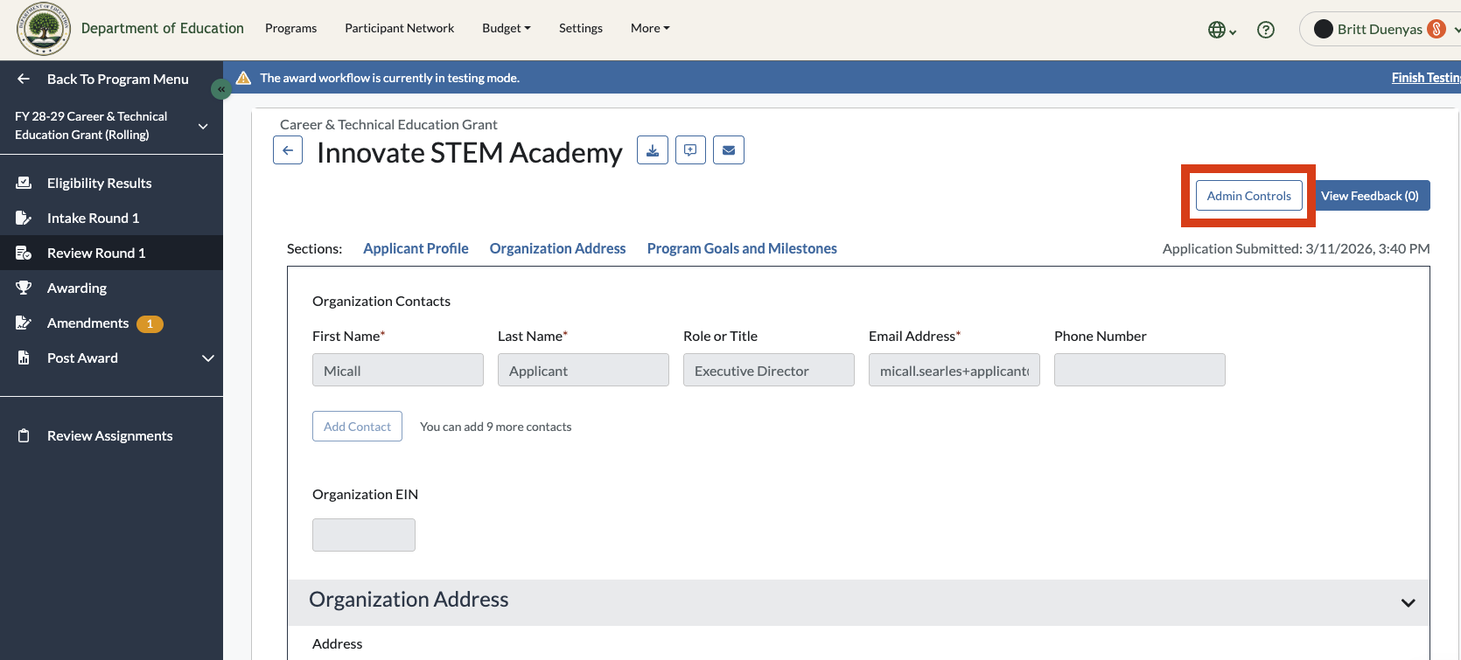Collapse the sidebar with the double-chevron icon

pyautogui.click(x=221, y=89)
